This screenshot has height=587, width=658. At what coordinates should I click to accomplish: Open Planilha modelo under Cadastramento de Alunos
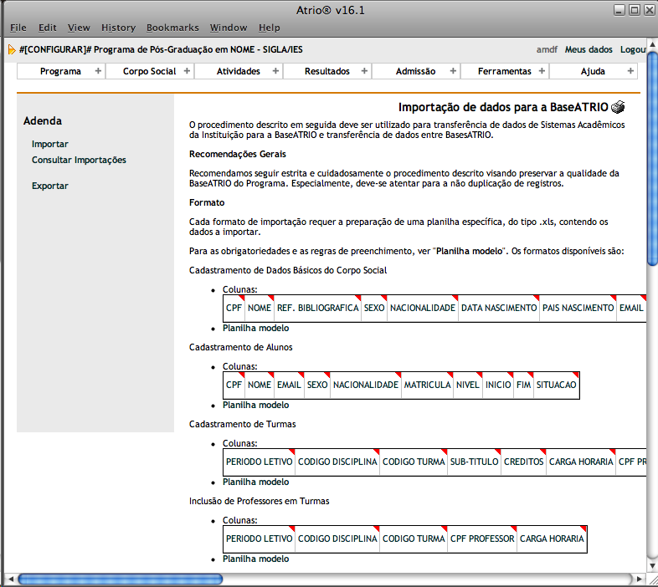255,405
